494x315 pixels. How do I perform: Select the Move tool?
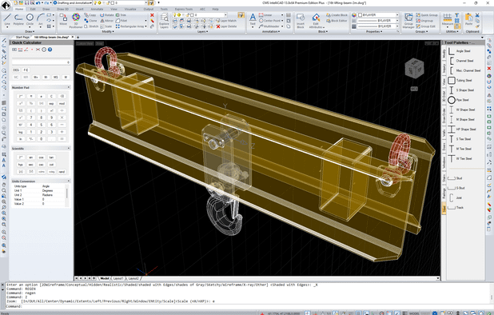(x=63, y=20)
